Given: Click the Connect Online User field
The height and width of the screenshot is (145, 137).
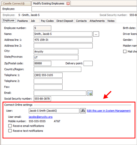Looking at the screenshot, I should click(54, 111).
